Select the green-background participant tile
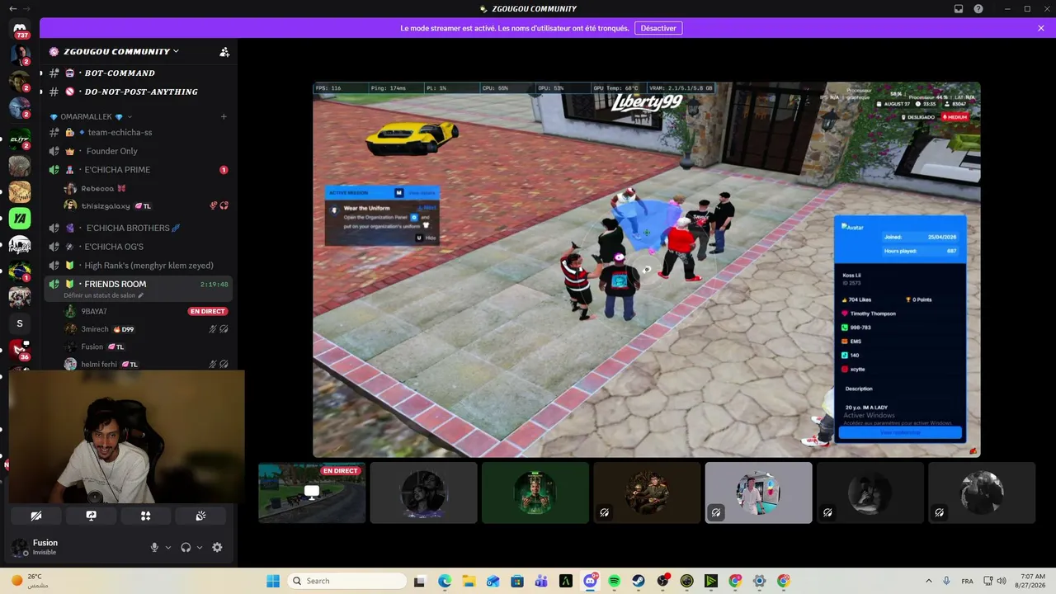The height and width of the screenshot is (594, 1056). (535, 493)
